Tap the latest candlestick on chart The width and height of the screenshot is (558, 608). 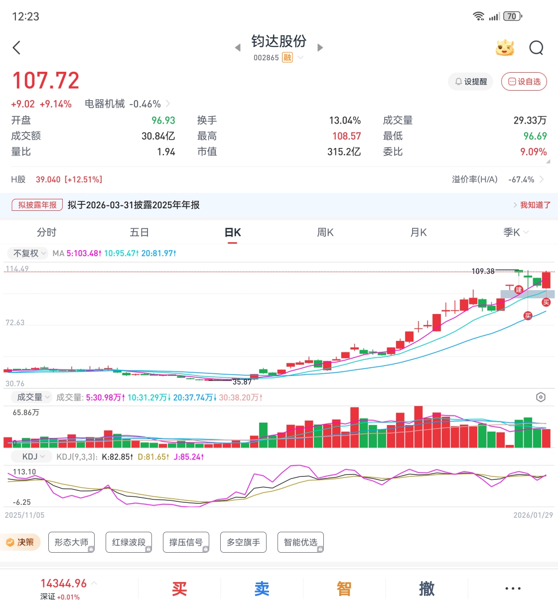(546, 280)
